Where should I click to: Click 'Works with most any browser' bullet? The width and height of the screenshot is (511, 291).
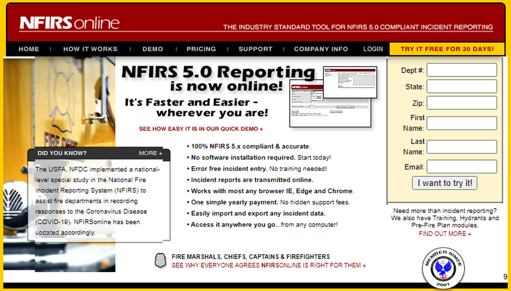pyautogui.click(x=270, y=191)
